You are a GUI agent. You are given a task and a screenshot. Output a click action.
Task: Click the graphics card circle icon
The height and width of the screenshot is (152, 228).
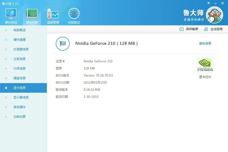click(x=63, y=44)
